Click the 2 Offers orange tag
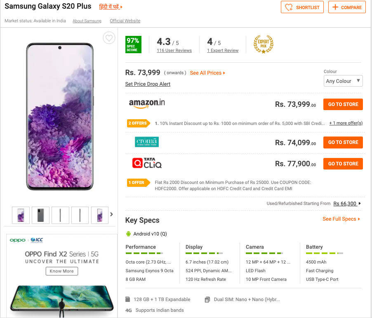The image size is (372, 318). coord(138,123)
